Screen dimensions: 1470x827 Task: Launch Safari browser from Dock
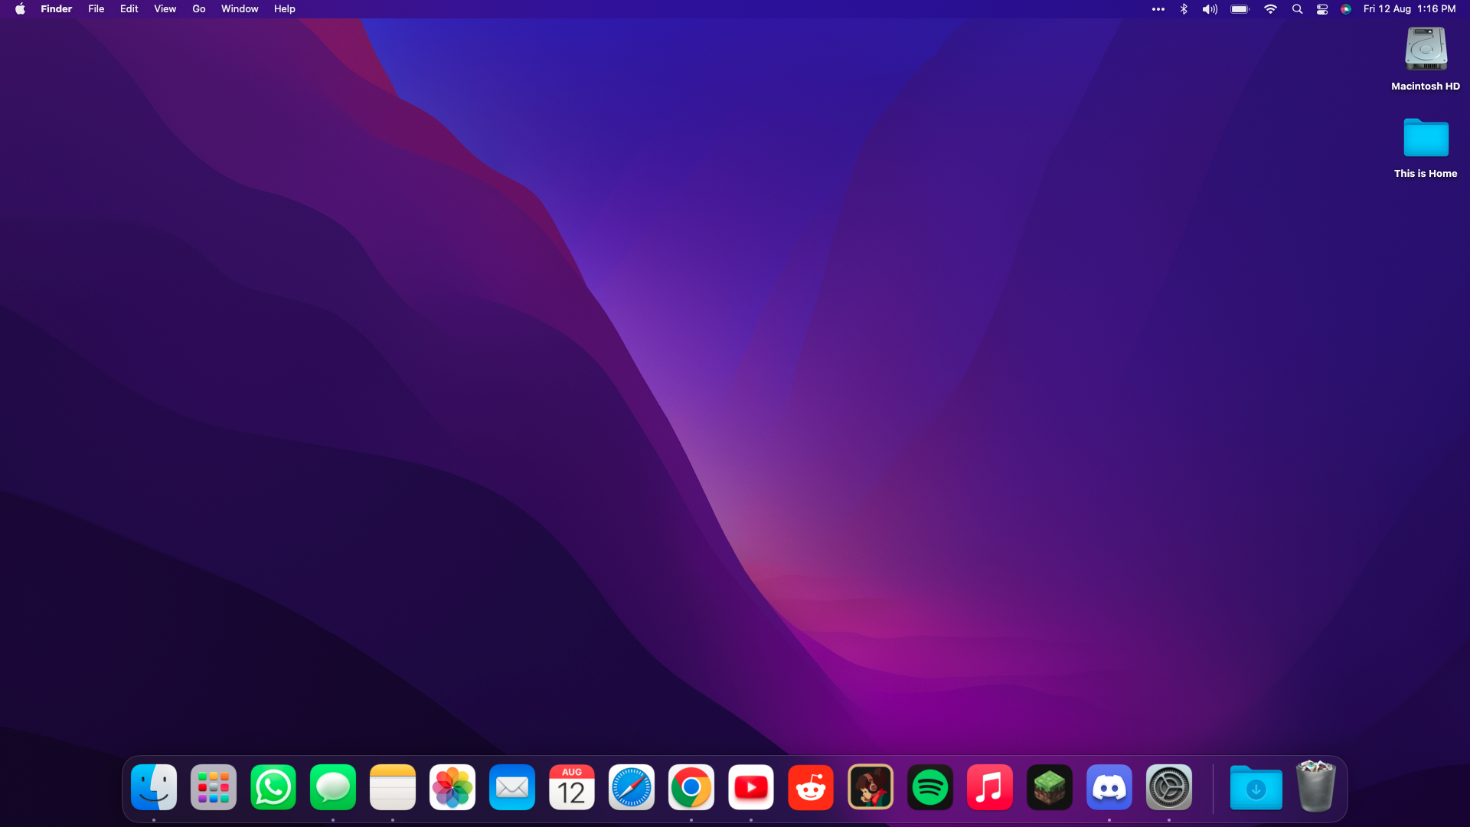632,787
